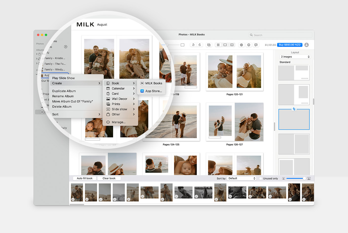Image resolution: width=348 pixels, height=233 pixels.
Task: Click the Prints icon in the Create submenu
Action: click(x=108, y=104)
